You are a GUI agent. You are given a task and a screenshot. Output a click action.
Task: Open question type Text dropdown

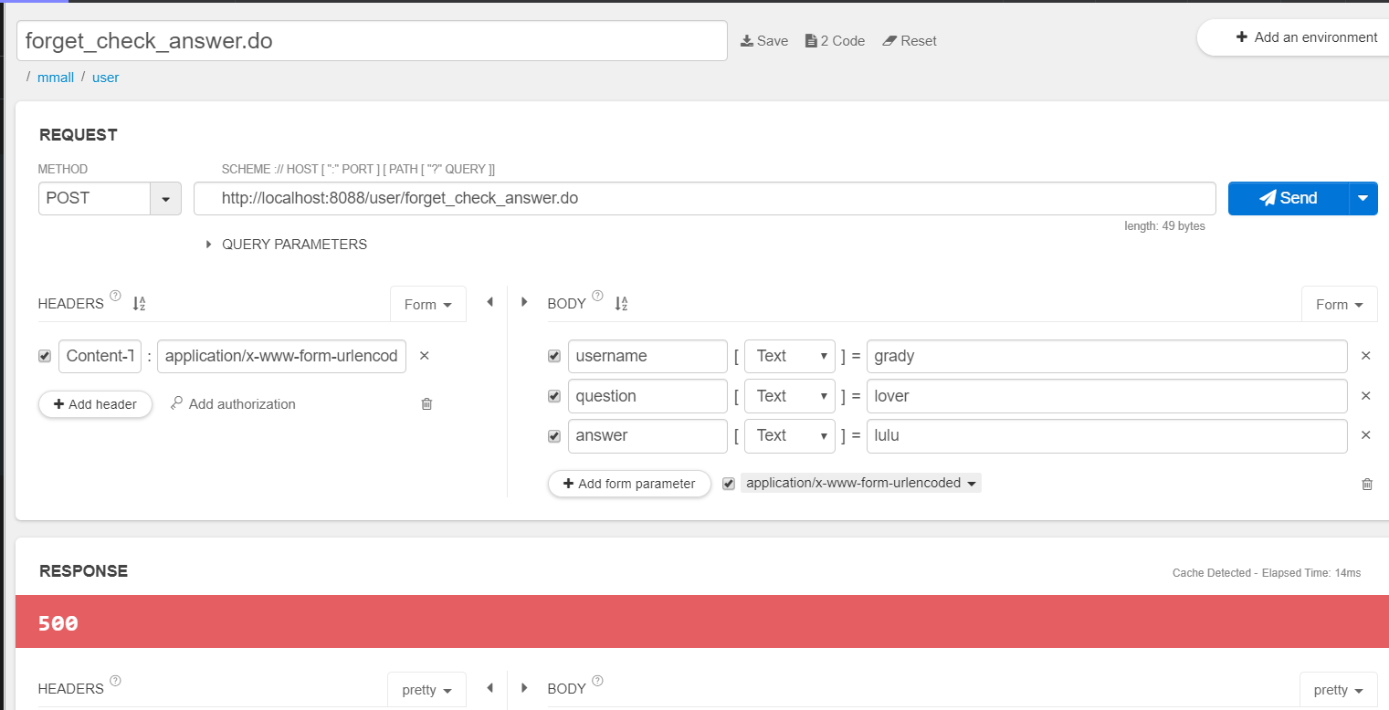click(x=790, y=396)
